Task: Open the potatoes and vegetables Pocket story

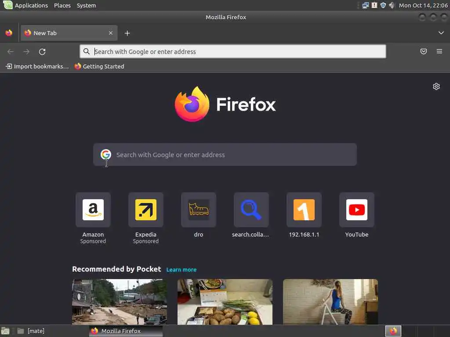Action: click(225, 302)
